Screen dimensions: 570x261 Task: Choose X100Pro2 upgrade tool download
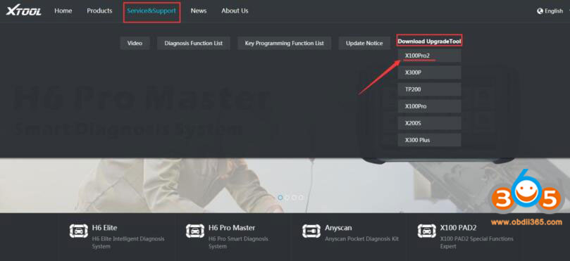click(x=429, y=56)
